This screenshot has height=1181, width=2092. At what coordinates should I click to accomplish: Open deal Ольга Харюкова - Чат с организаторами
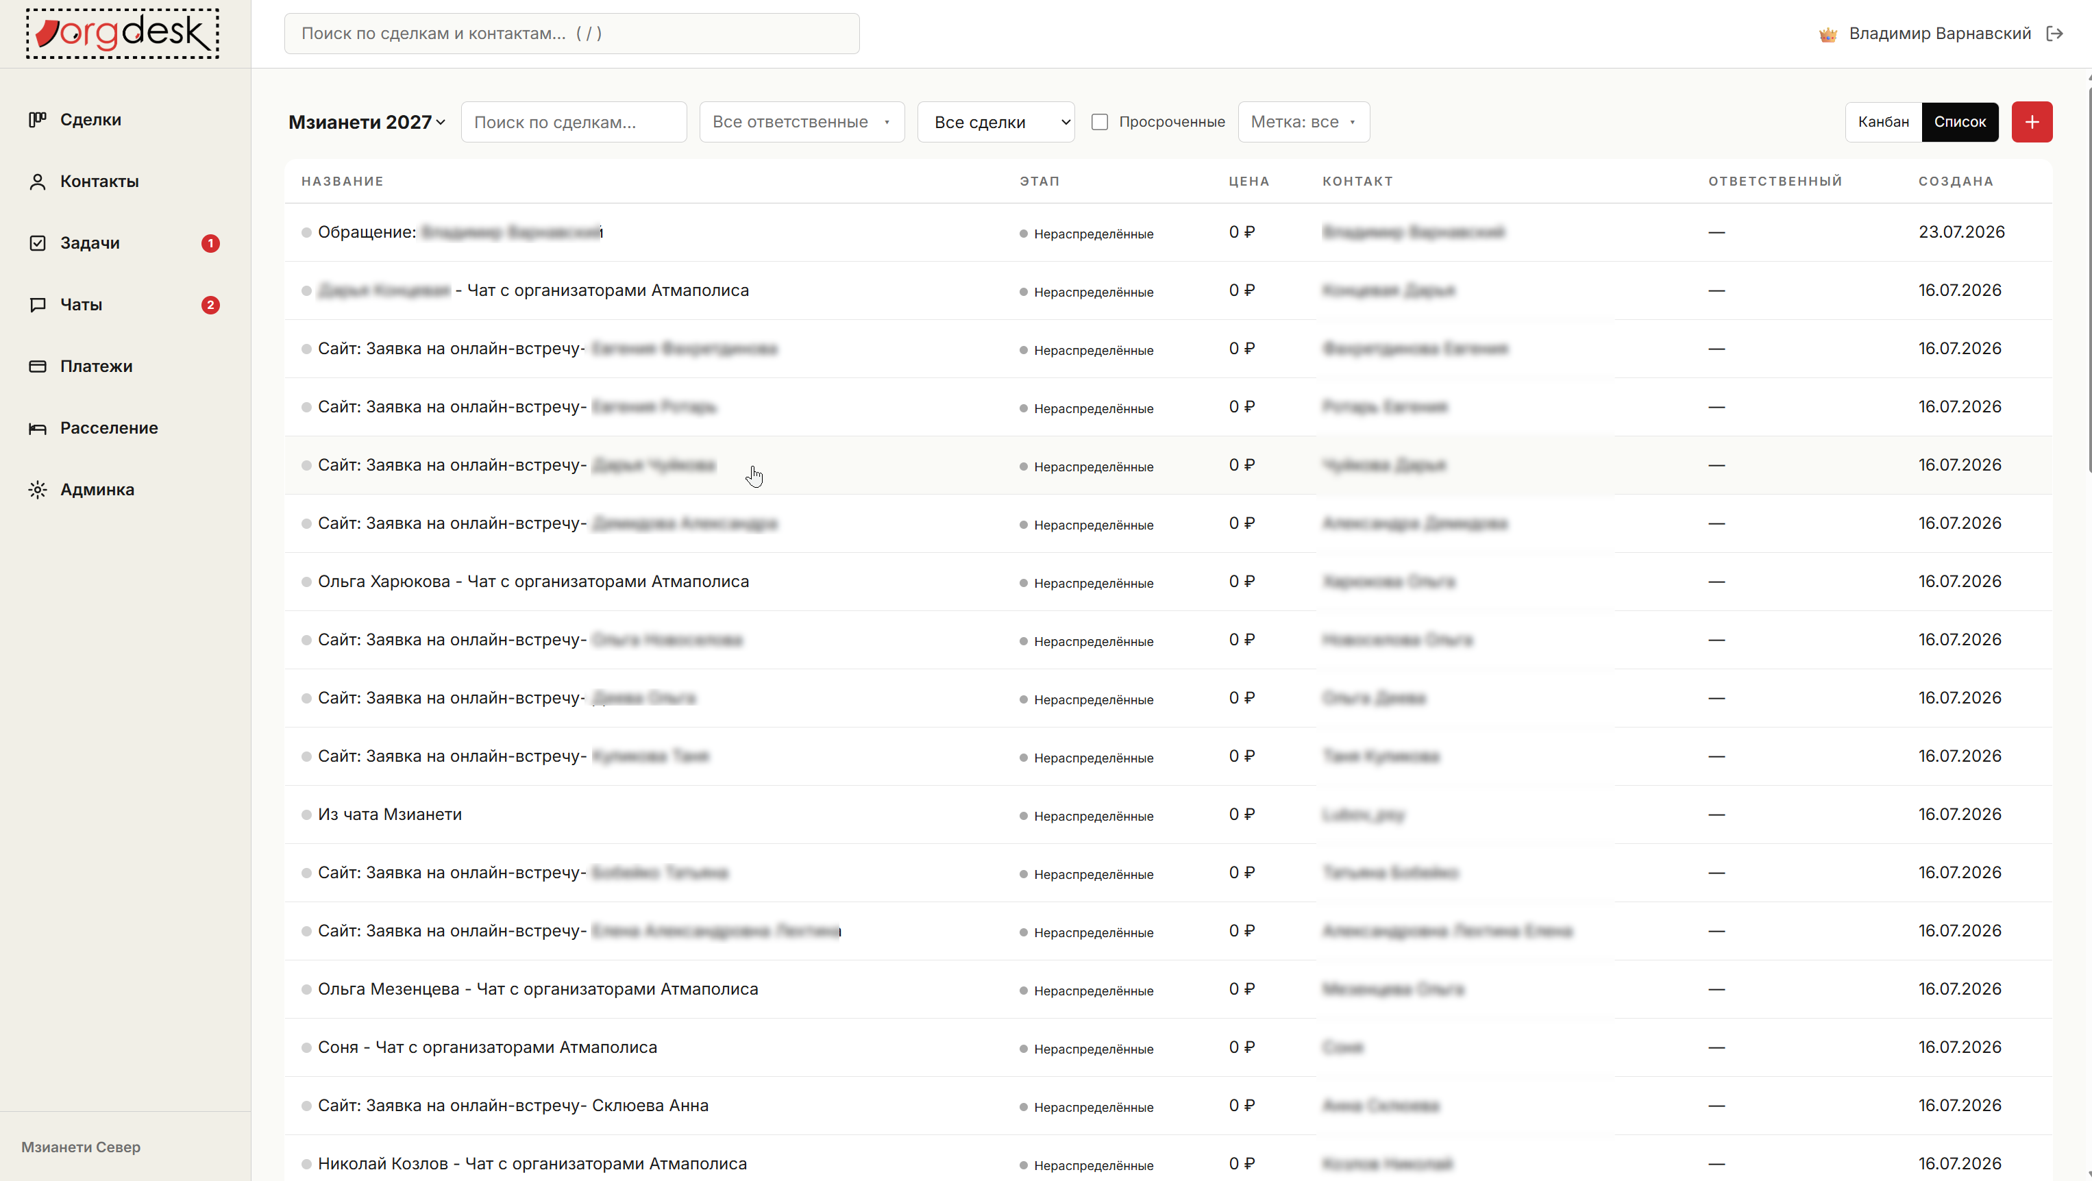coord(534,581)
